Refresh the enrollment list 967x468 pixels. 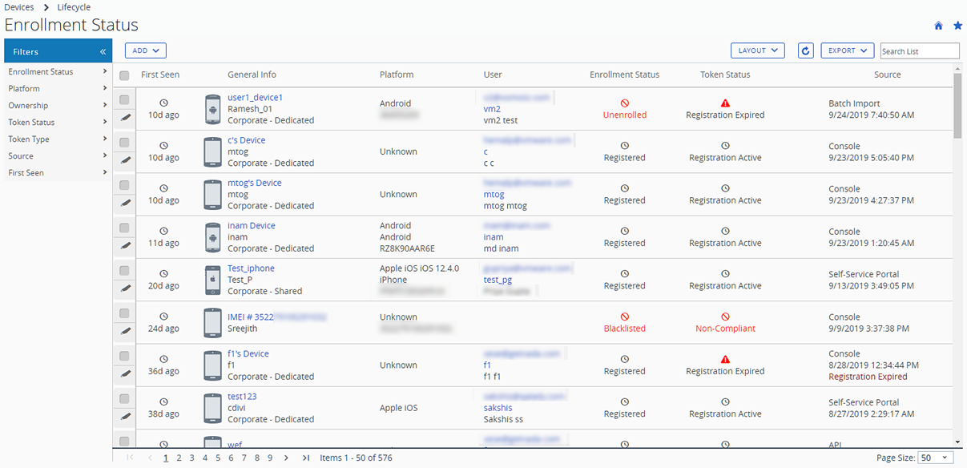coord(806,50)
